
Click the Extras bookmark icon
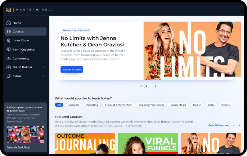tap(9, 76)
